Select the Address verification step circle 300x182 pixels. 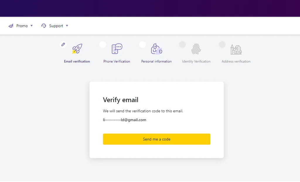click(x=222, y=44)
